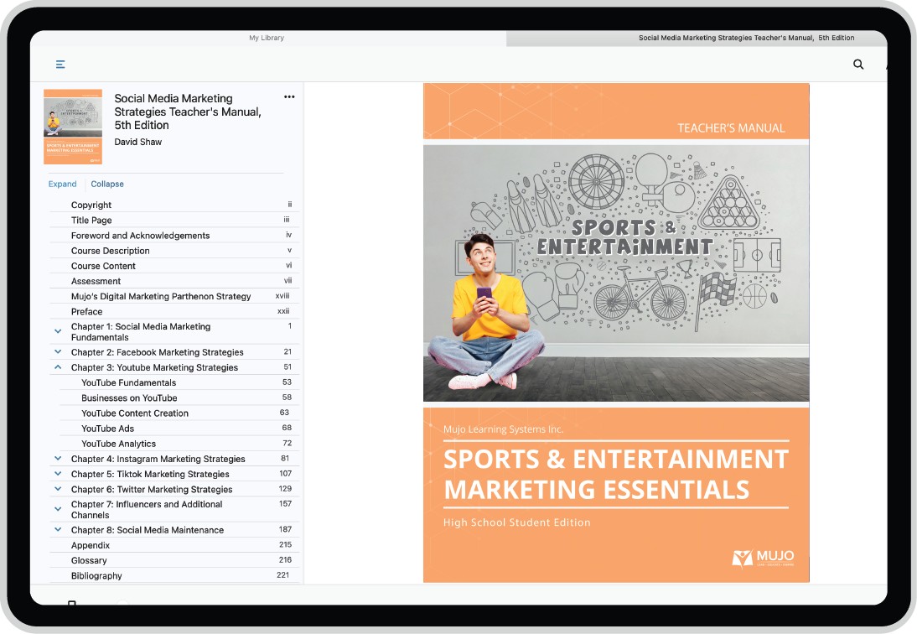This screenshot has width=917, height=634.
Task: Switch to the My Library tab
Action: pos(267,38)
